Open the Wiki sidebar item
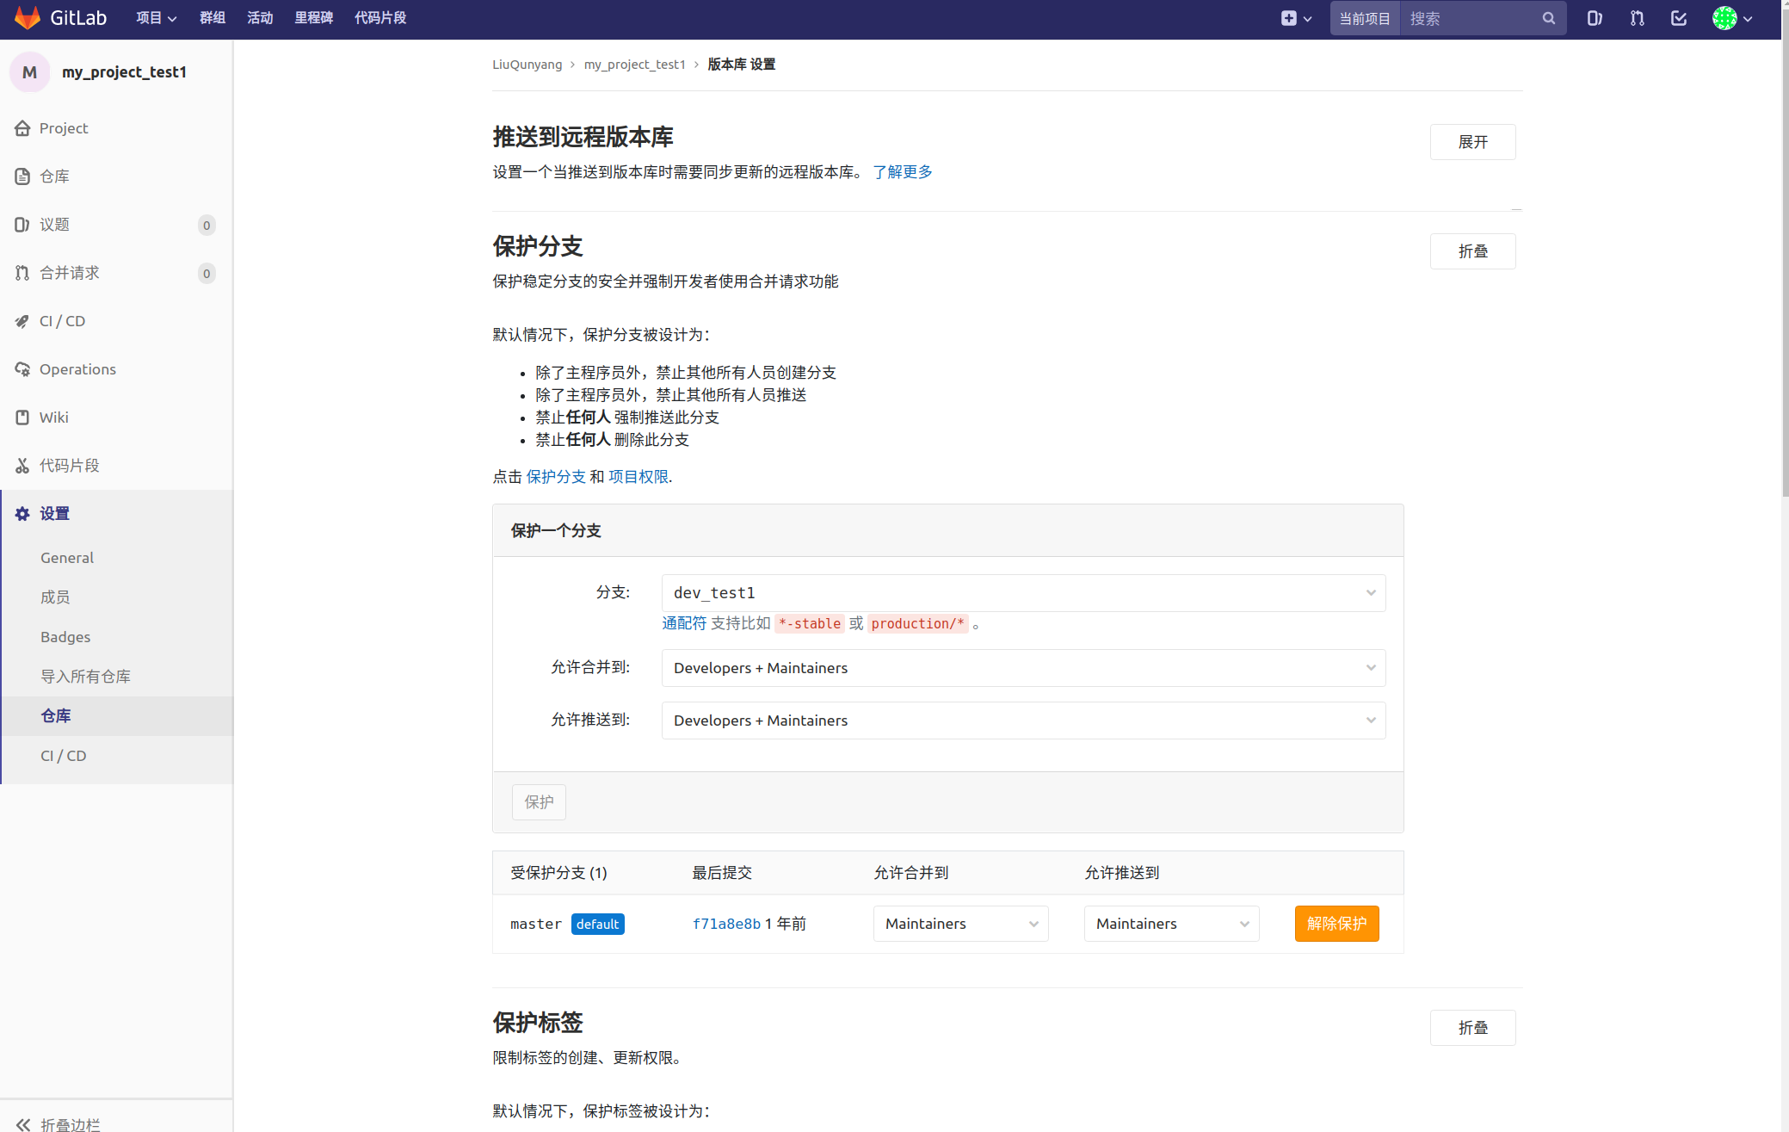 click(53, 417)
